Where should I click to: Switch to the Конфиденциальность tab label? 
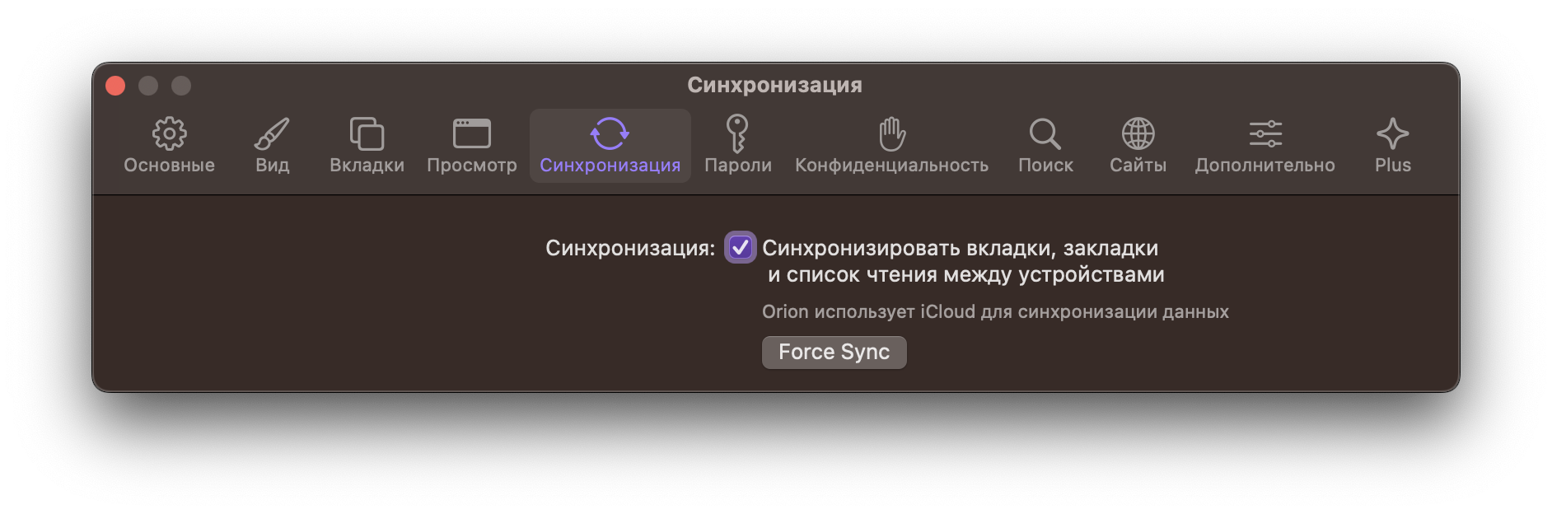891,166
